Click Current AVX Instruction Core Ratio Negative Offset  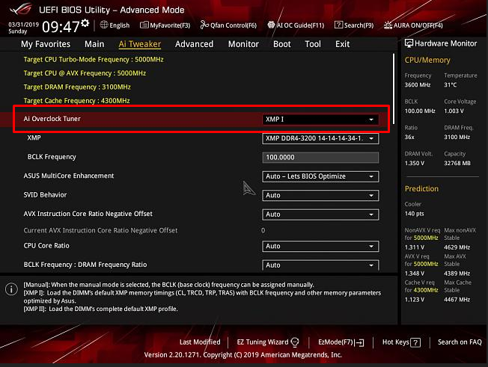click(100, 230)
